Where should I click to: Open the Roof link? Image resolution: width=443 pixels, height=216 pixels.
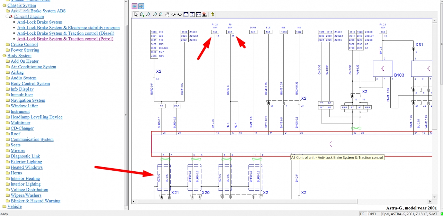coord(15,134)
